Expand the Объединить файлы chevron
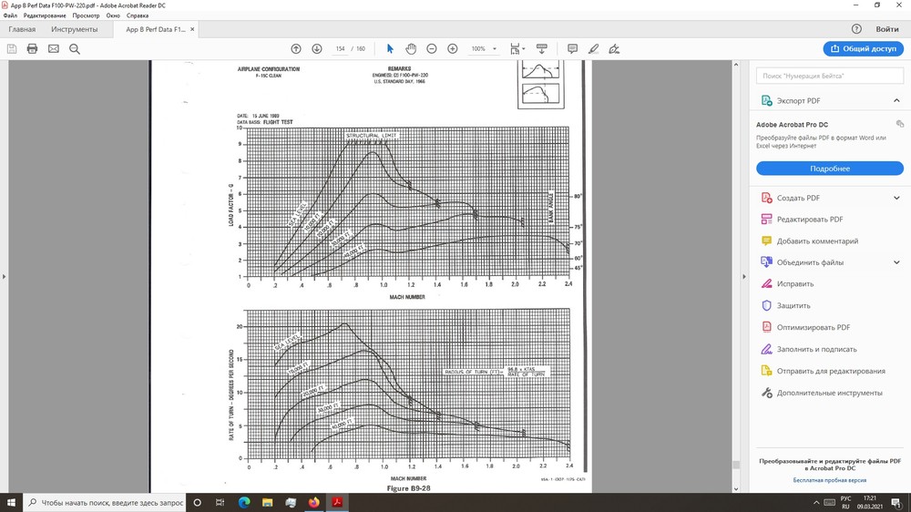The width and height of the screenshot is (911, 512). coord(896,262)
